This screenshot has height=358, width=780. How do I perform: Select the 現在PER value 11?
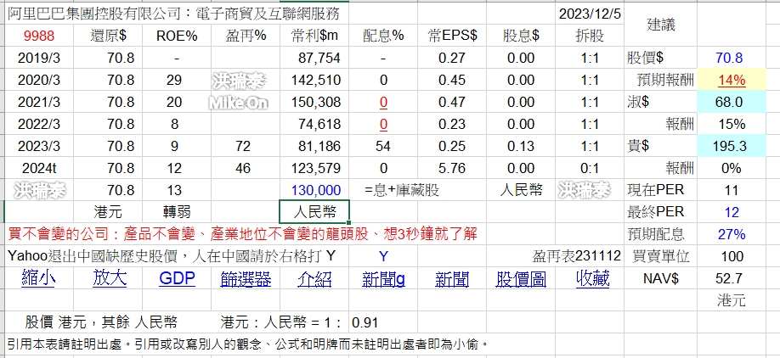point(732,190)
